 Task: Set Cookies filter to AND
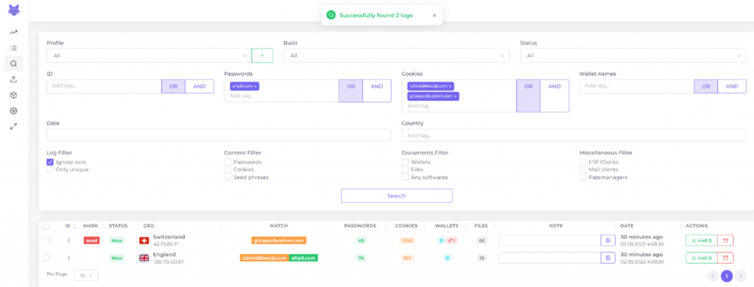(x=554, y=87)
